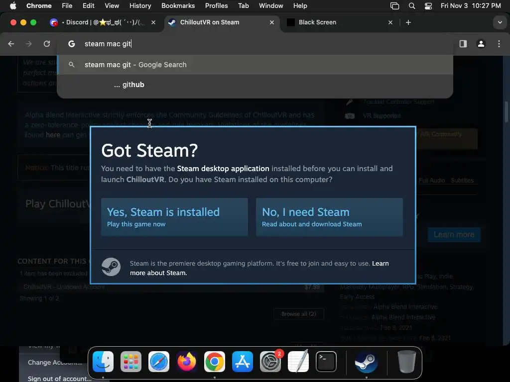This screenshot has height=382, width=510.
Task: Launch Firefox from the dock
Action: click(187, 362)
